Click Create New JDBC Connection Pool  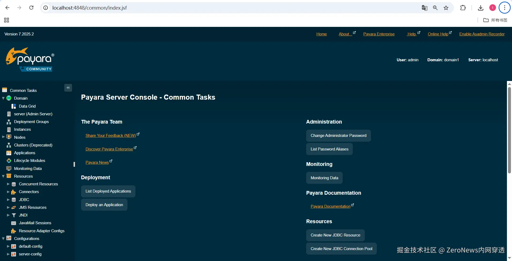point(341,249)
